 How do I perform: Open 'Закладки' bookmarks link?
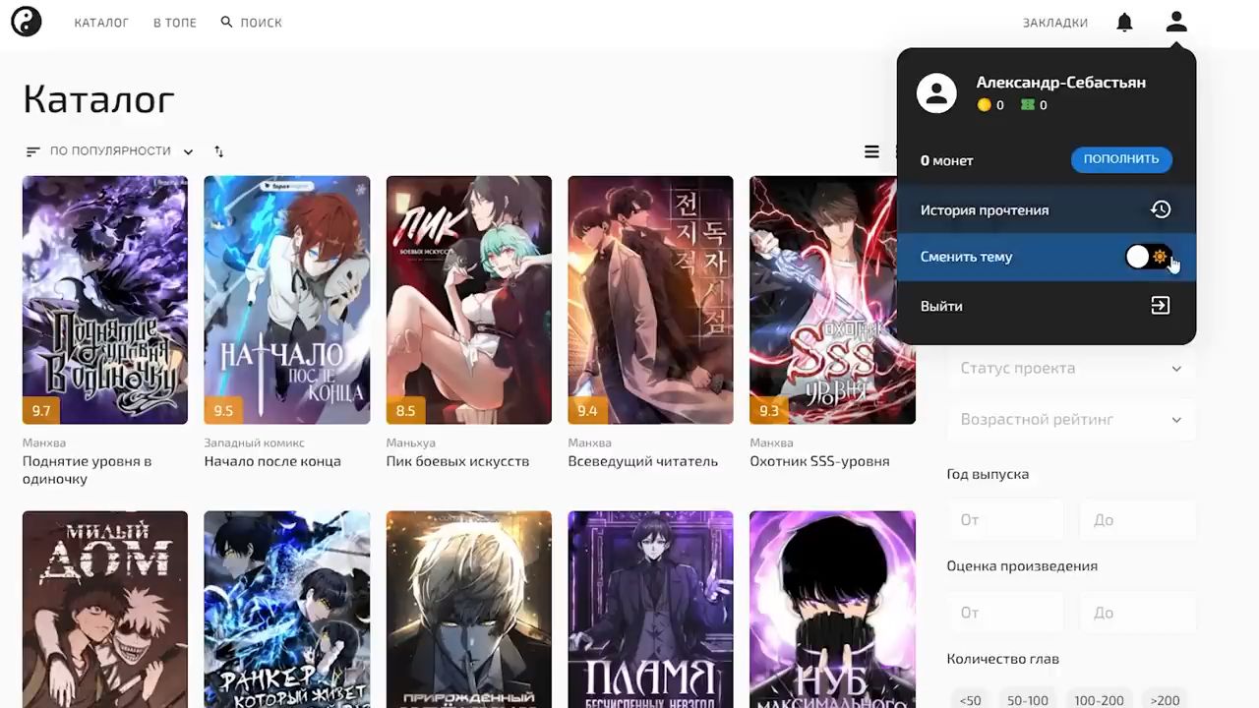pyautogui.click(x=1054, y=23)
